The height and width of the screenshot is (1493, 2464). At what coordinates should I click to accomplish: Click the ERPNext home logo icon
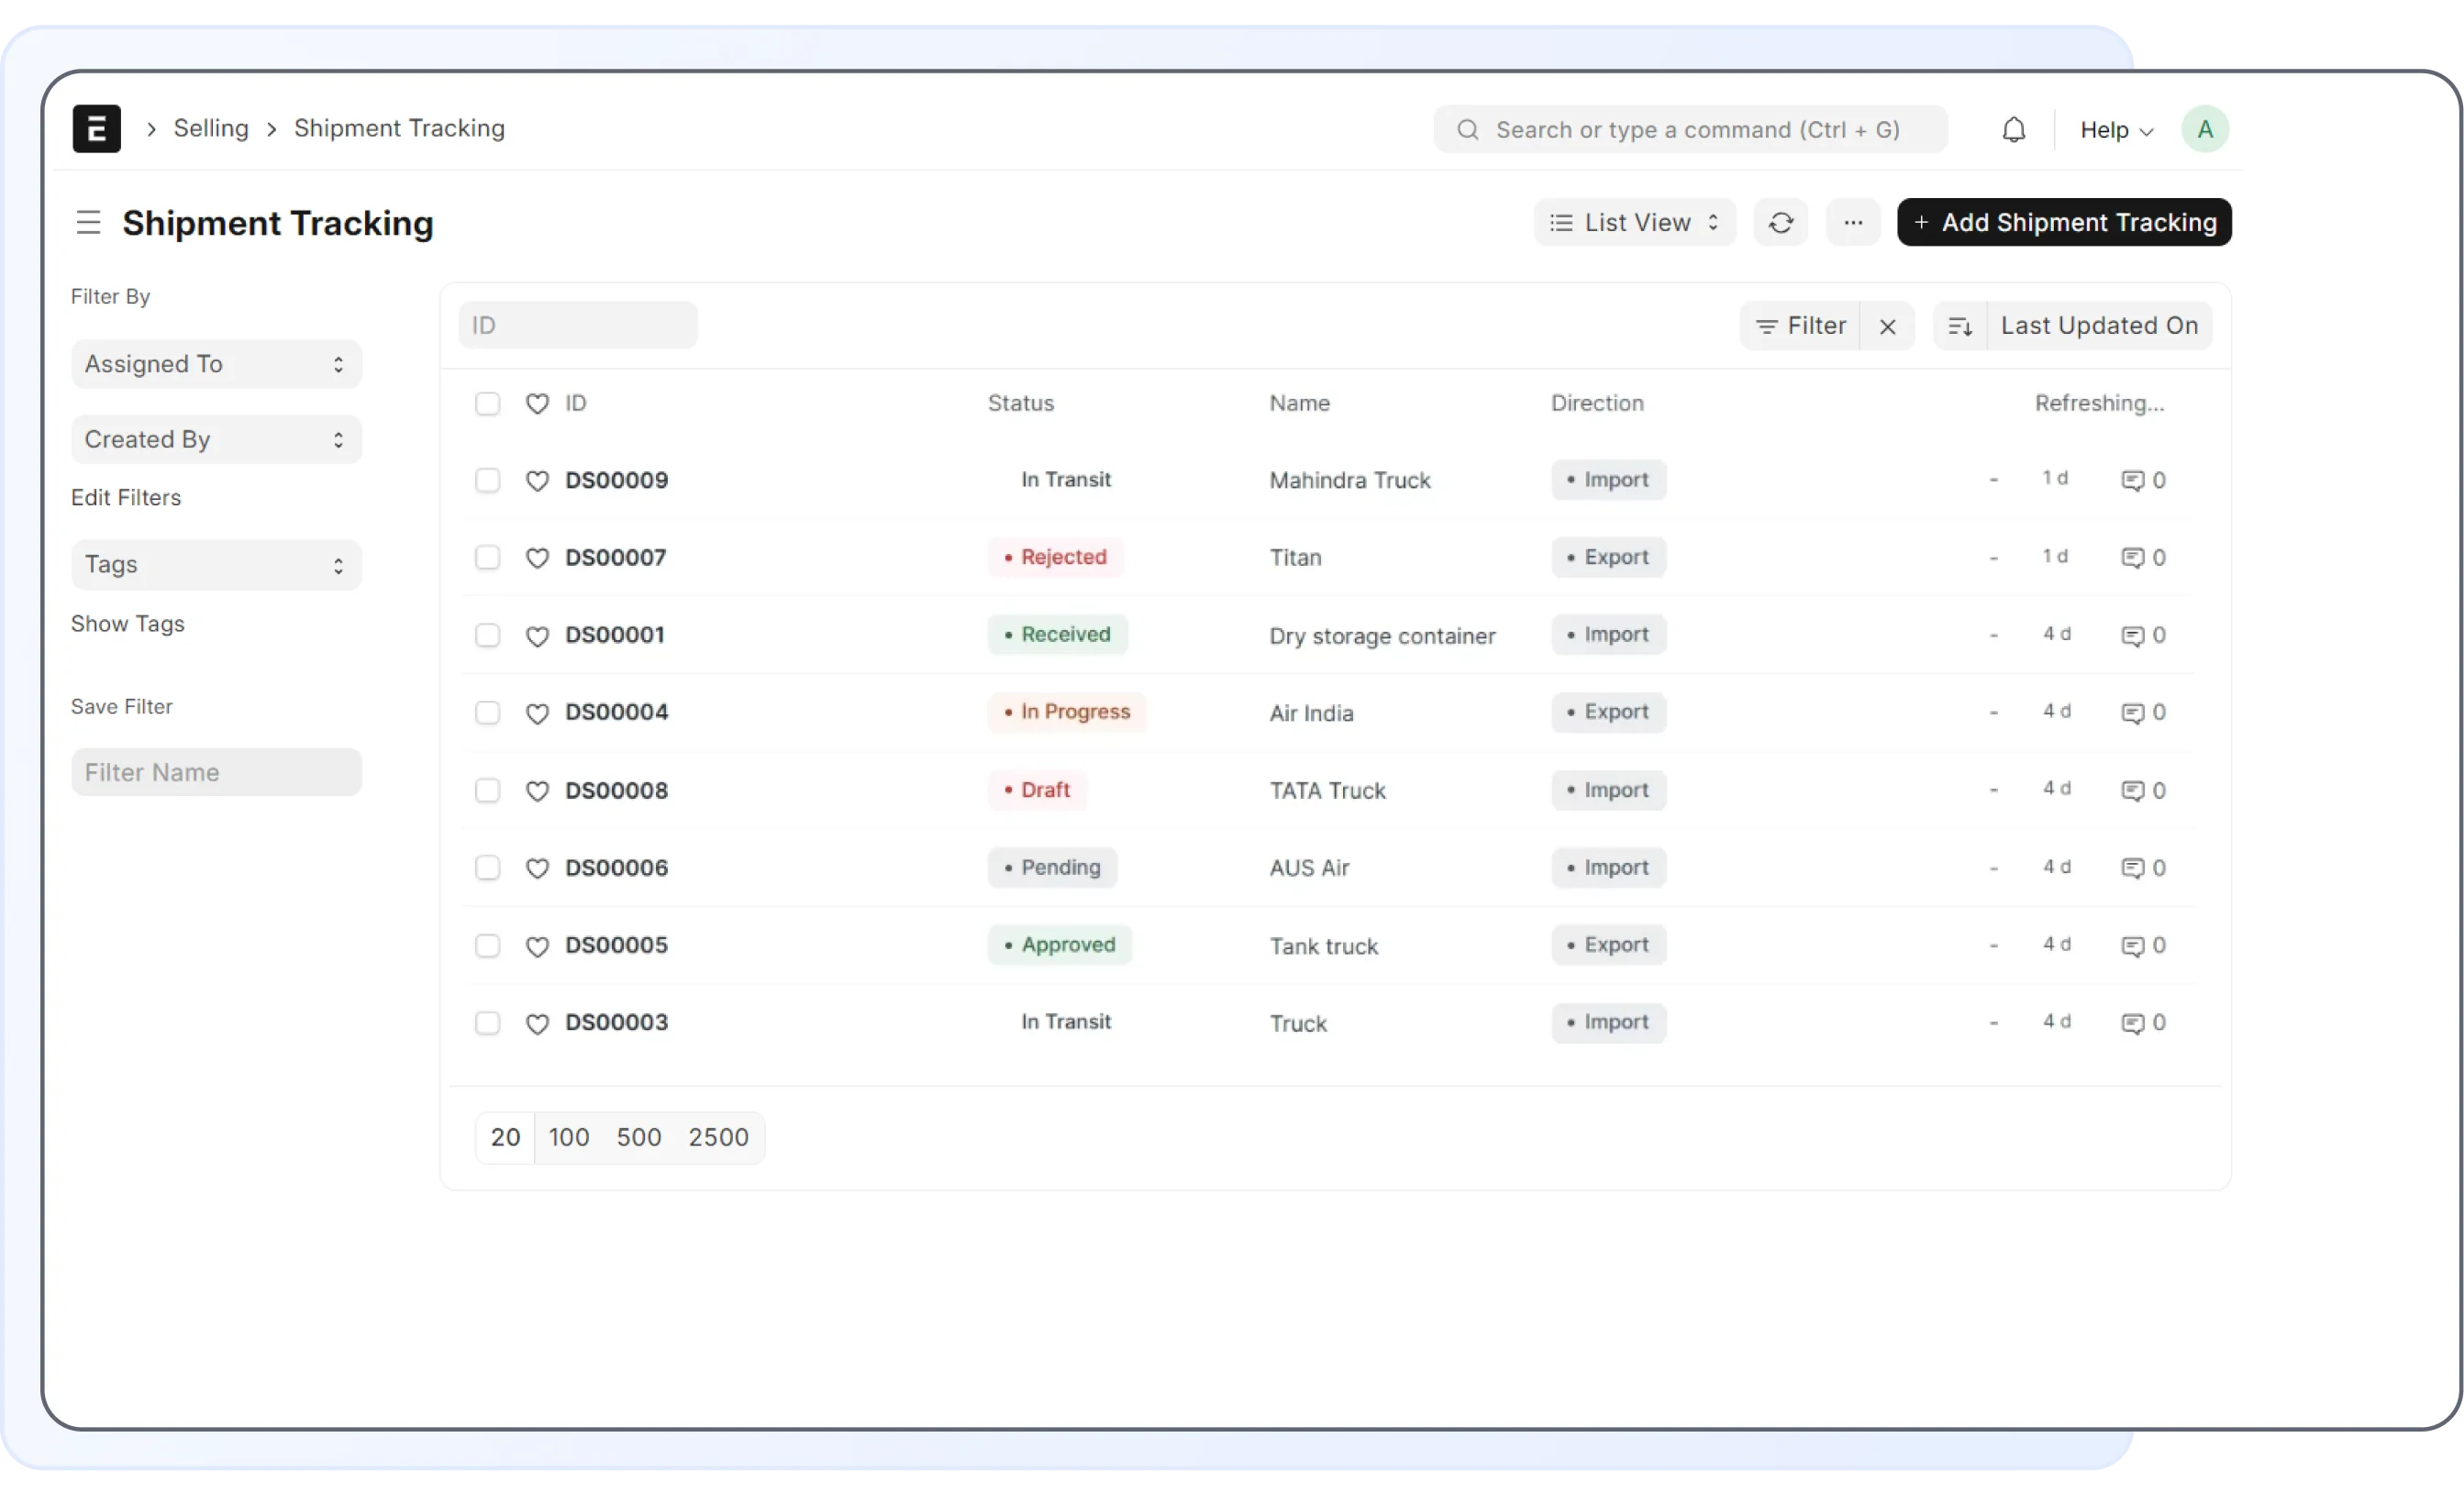point(96,128)
